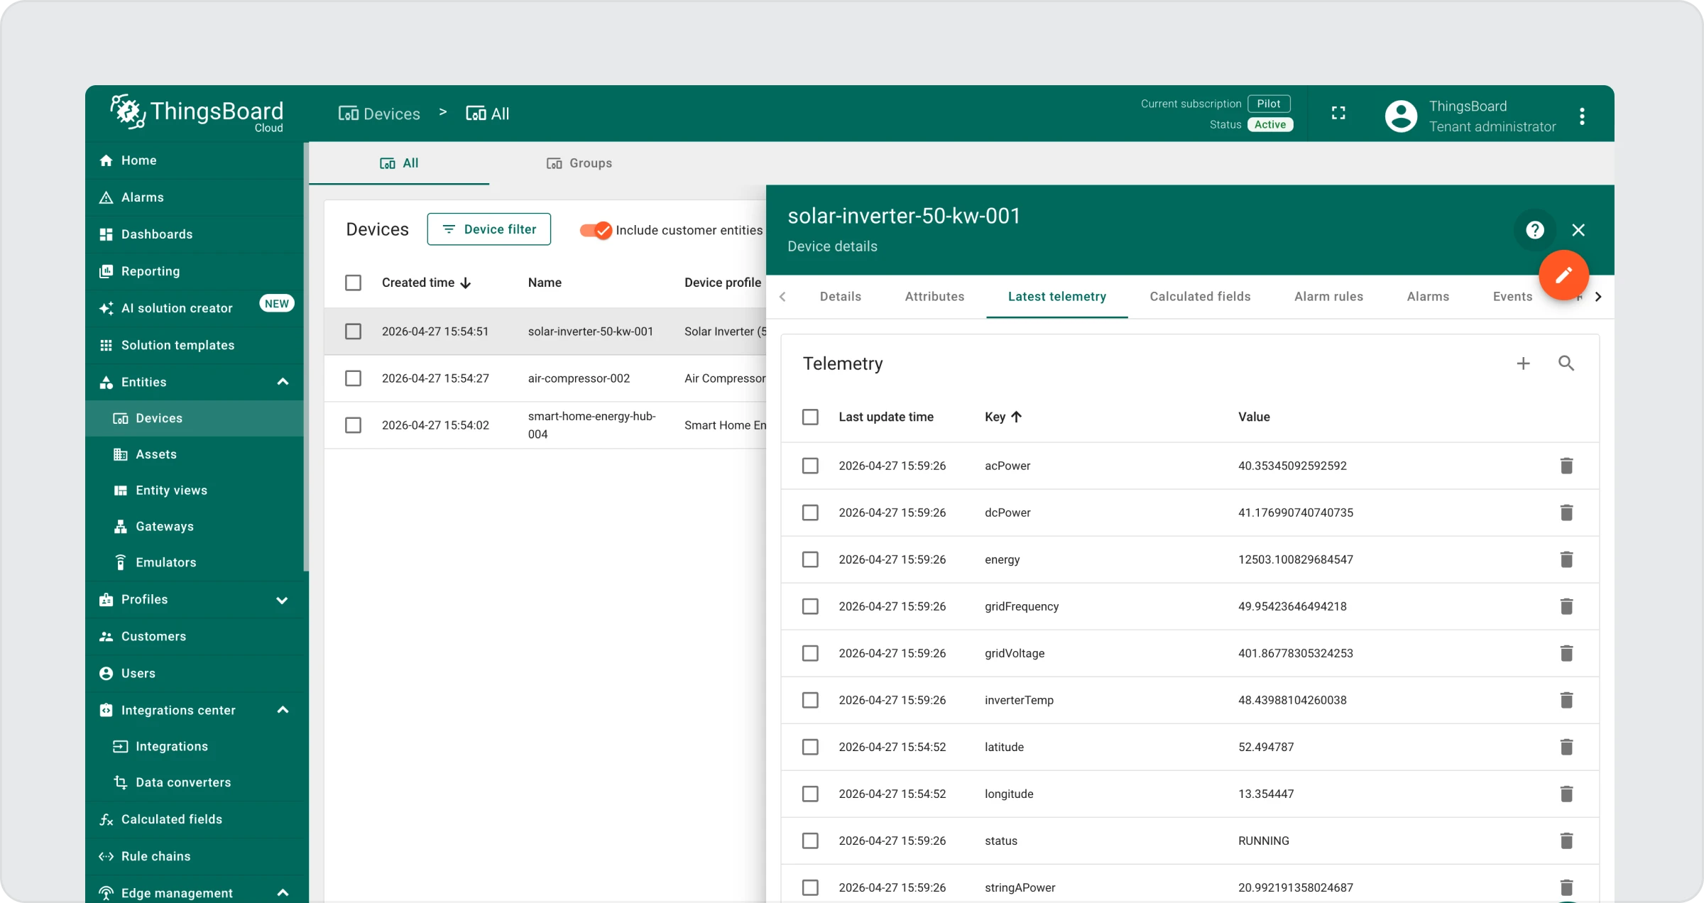Delete the acPower telemetry row

point(1566,466)
